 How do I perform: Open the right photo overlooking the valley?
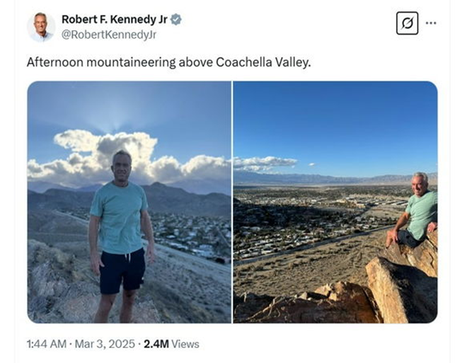tap(335, 202)
